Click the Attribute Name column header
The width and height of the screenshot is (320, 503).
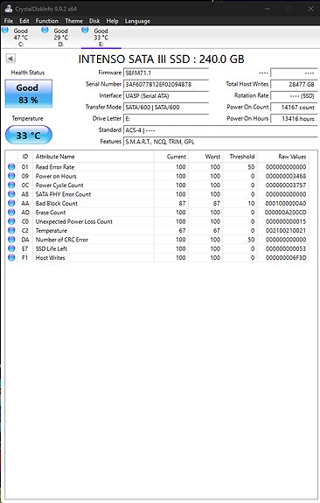(x=94, y=157)
